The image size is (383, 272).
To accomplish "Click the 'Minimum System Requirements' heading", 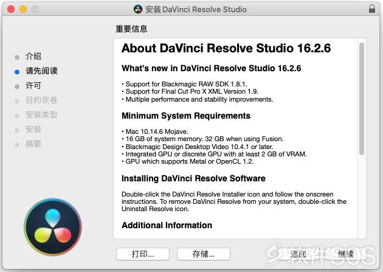I will click(186, 116).
